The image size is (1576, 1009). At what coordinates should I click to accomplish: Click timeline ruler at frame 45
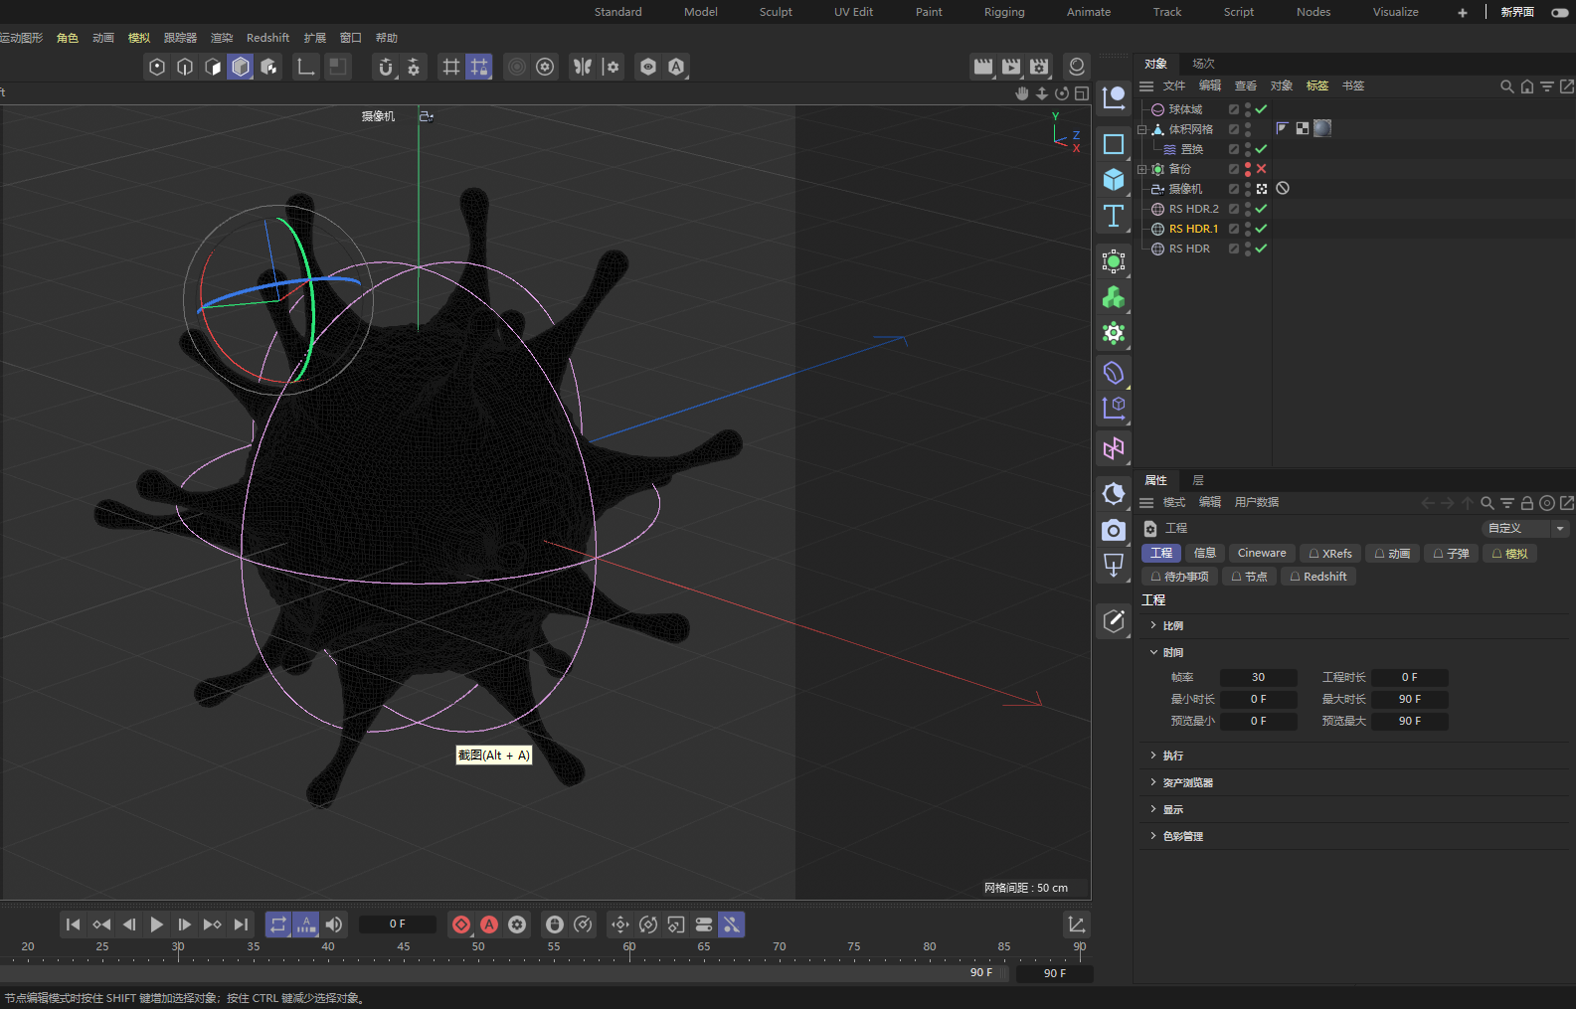pos(403,949)
